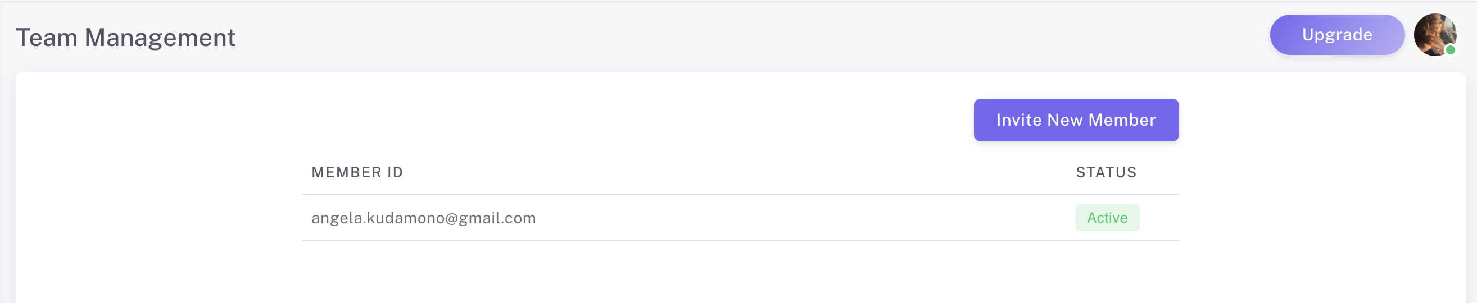The height and width of the screenshot is (303, 1477).
Task: Invite a new team member
Action: coord(1076,120)
